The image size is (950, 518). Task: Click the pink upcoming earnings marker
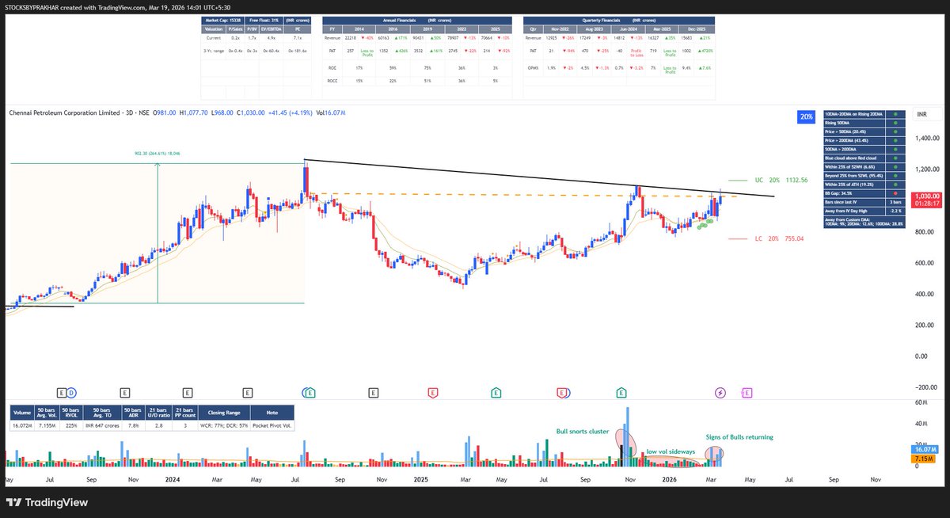[747, 392]
